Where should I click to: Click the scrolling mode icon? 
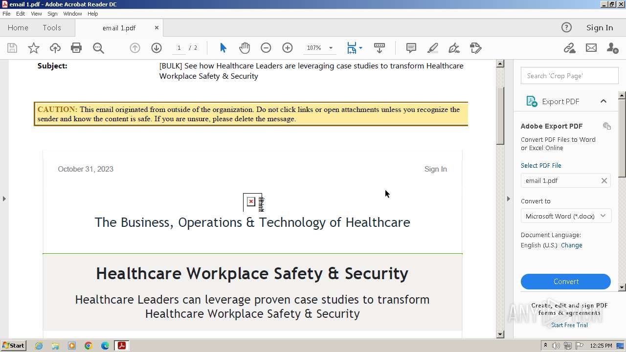click(x=380, y=48)
